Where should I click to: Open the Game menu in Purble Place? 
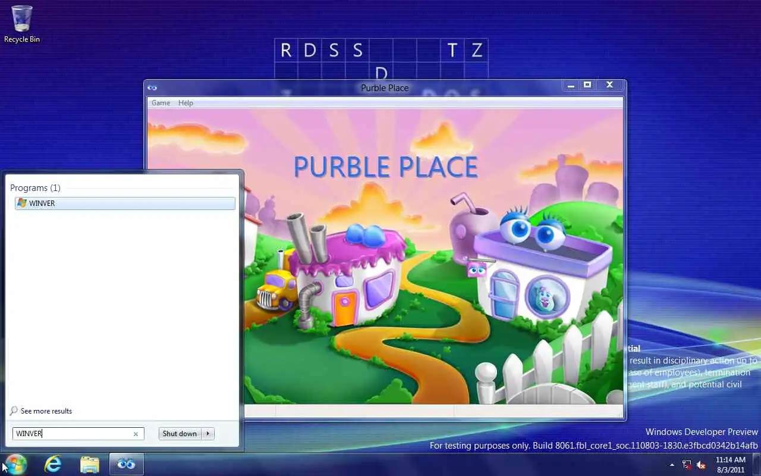[161, 103]
